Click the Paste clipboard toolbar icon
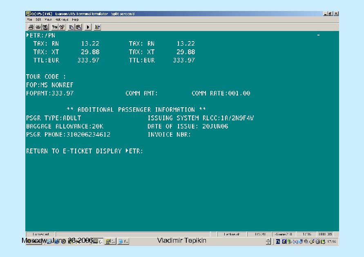The height and width of the screenshot is (257, 364). click(79, 27)
